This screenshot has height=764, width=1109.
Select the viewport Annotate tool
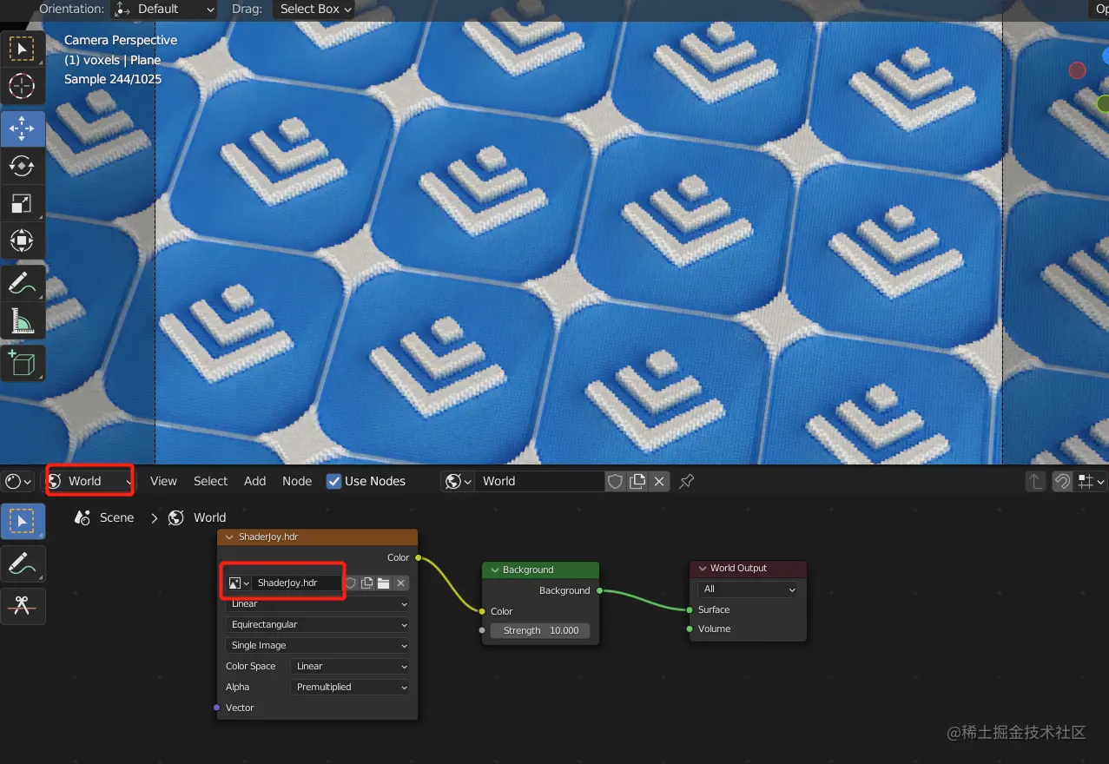pos(22,283)
